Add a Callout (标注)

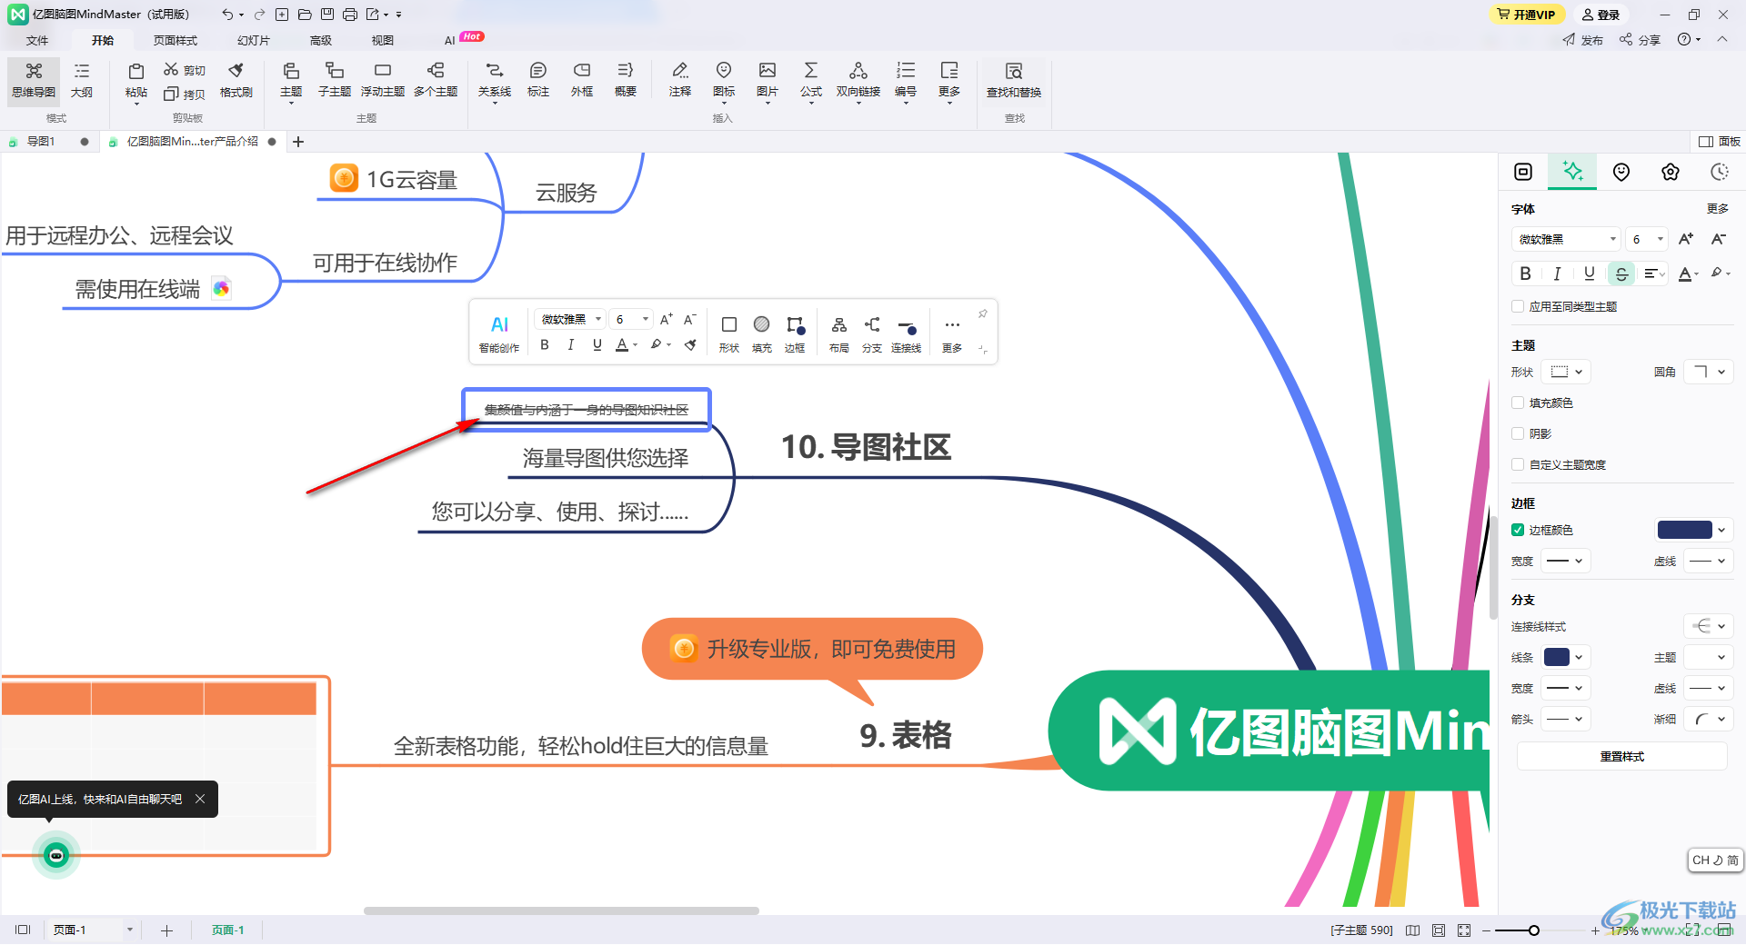tap(538, 80)
